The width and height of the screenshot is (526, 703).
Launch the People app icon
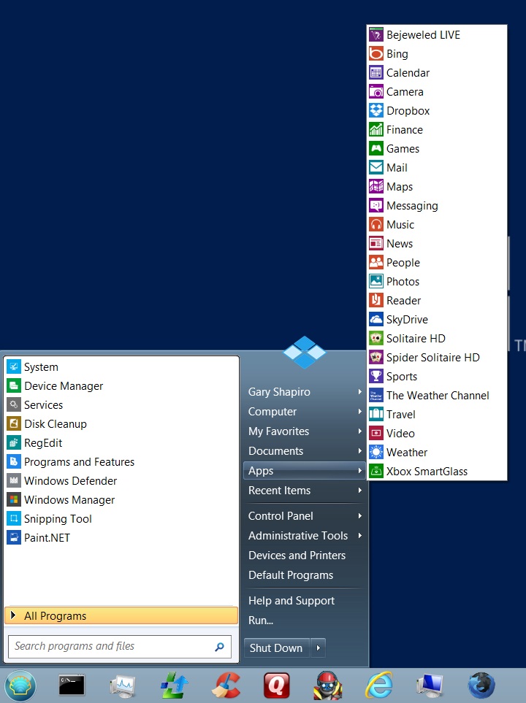pos(376,263)
